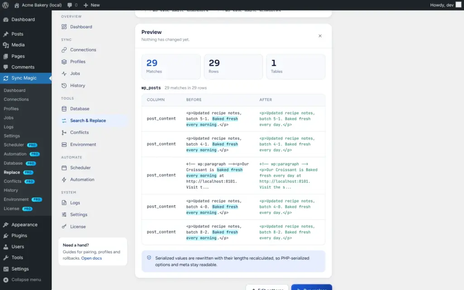Click the speech bubble icon beside Comments
Viewport: 464px width, 290px height.
pyautogui.click(x=5, y=67)
